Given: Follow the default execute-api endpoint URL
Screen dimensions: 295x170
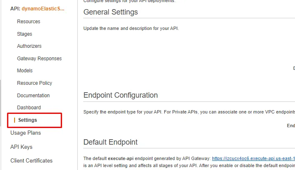Looking at the screenshot, I should point(253,158).
